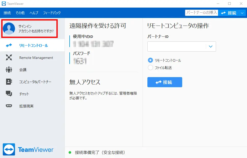Open the フィードバック menu
The width and height of the screenshot is (247, 158).
[x=52, y=13]
